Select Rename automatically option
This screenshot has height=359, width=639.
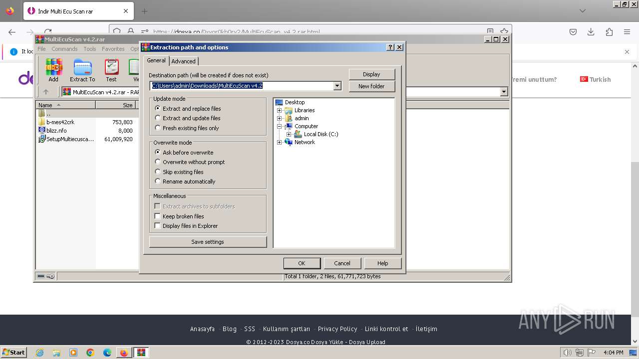pyautogui.click(x=185, y=181)
